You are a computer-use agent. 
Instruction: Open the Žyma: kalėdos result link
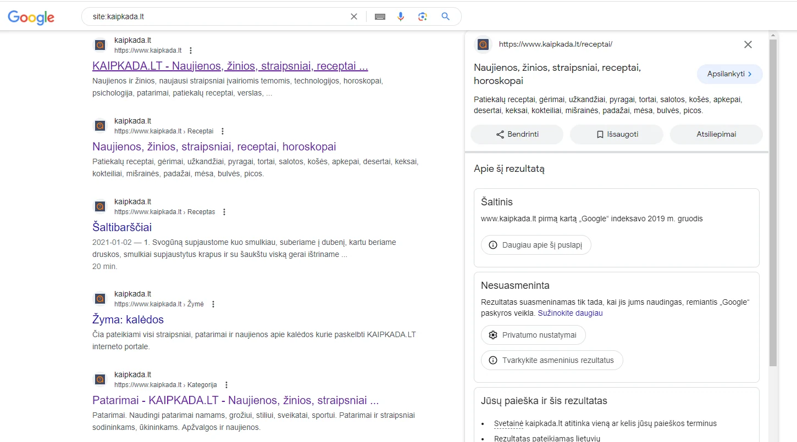click(x=128, y=320)
